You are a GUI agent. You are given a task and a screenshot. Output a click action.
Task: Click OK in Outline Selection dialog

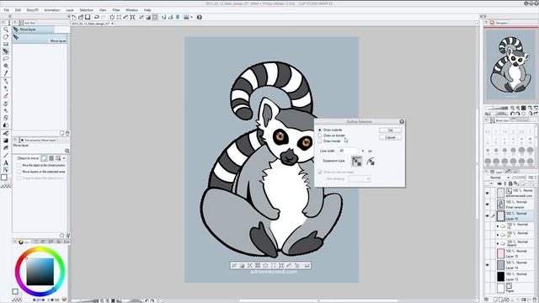390,130
